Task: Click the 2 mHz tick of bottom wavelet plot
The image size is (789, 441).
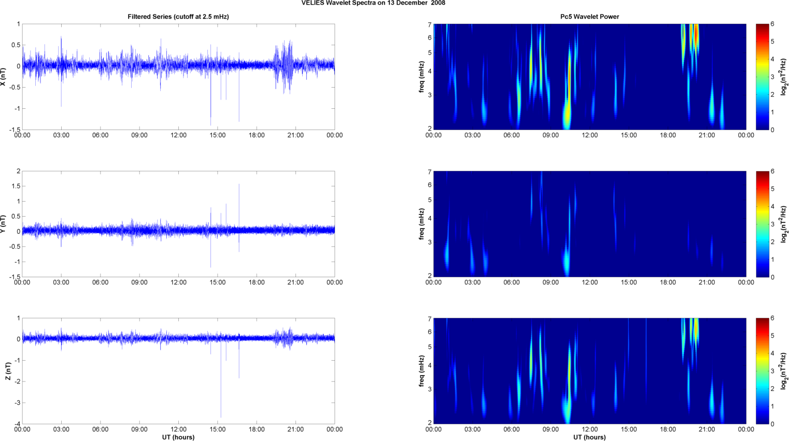Action: (x=429, y=422)
